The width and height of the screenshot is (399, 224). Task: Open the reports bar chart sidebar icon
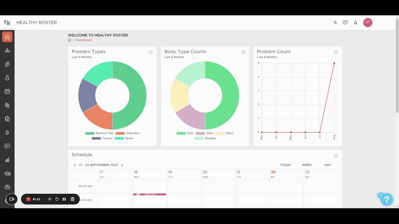pyautogui.click(x=7, y=160)
